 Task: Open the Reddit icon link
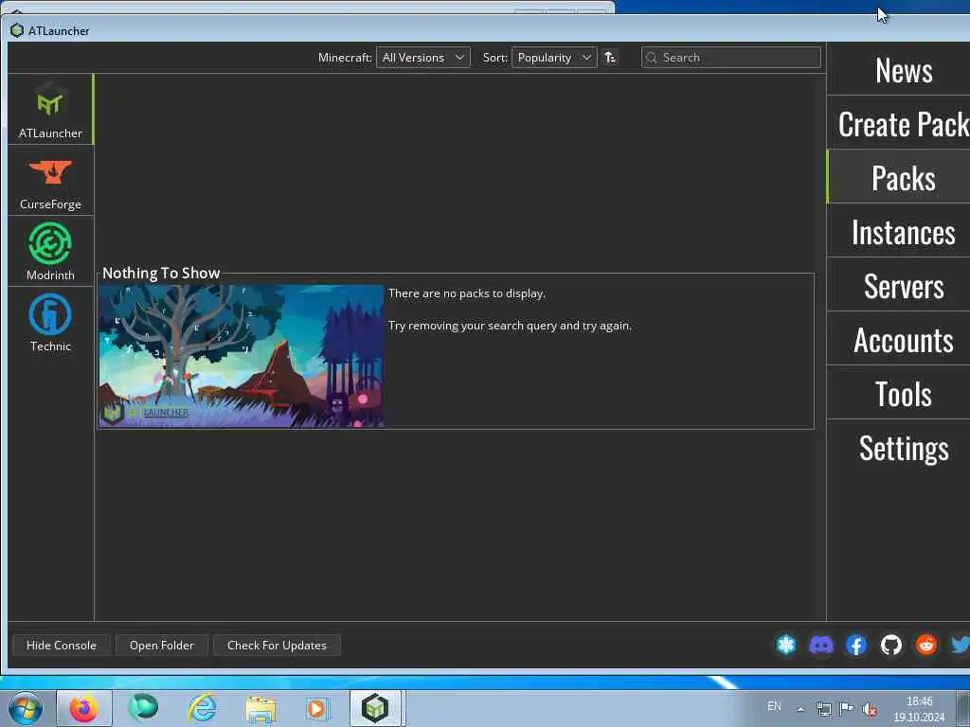(x=926, y=645)
